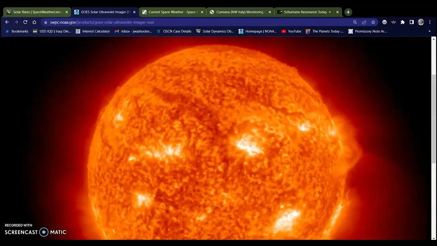This screenshot has height=246, width=437.
Task: Open the Promissory Note bookmark
Action: pos(367,31)
